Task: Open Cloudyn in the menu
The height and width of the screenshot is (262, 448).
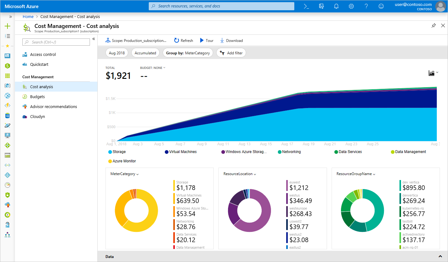Action: (x=38, y=116)
